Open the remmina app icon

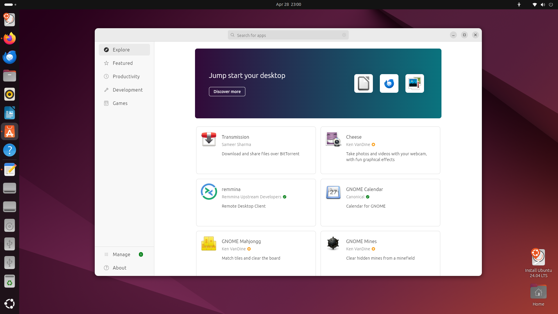(209, 192)
